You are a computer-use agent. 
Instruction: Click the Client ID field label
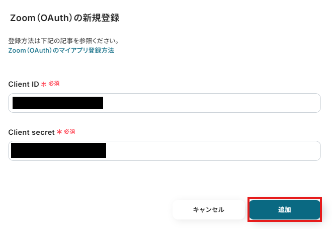pos(24,84)
